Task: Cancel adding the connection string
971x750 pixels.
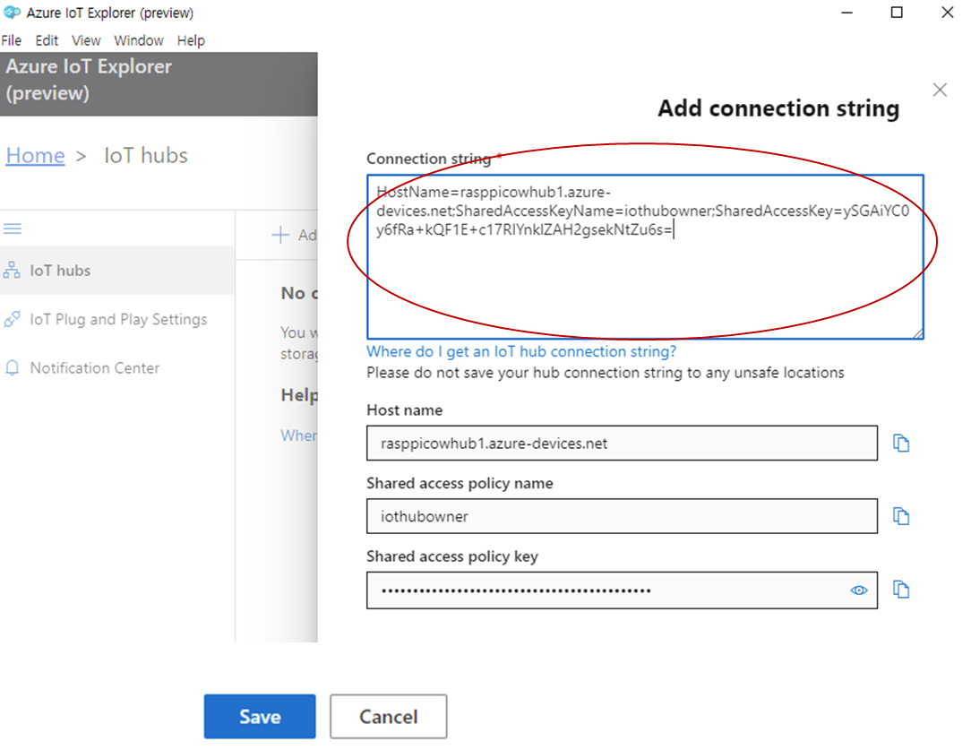Action: point(388,717)
